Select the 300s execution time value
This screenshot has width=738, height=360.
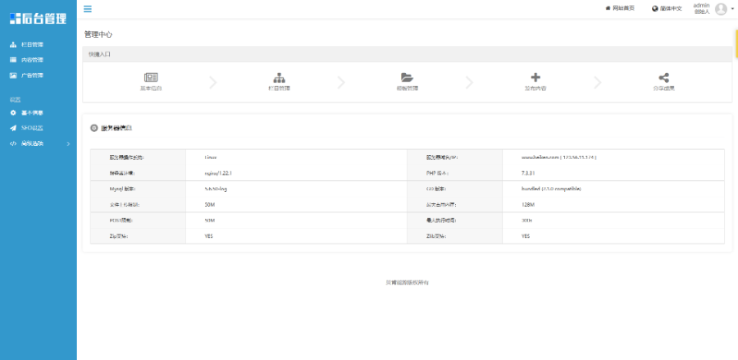tap(526, 221)
